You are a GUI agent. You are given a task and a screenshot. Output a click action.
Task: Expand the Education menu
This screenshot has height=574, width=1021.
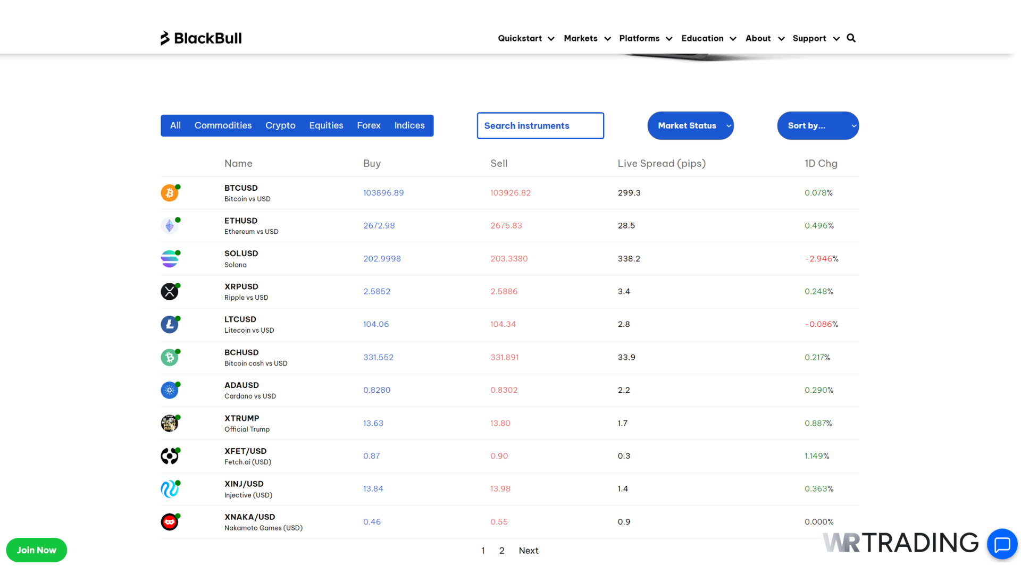click(709, 38)
